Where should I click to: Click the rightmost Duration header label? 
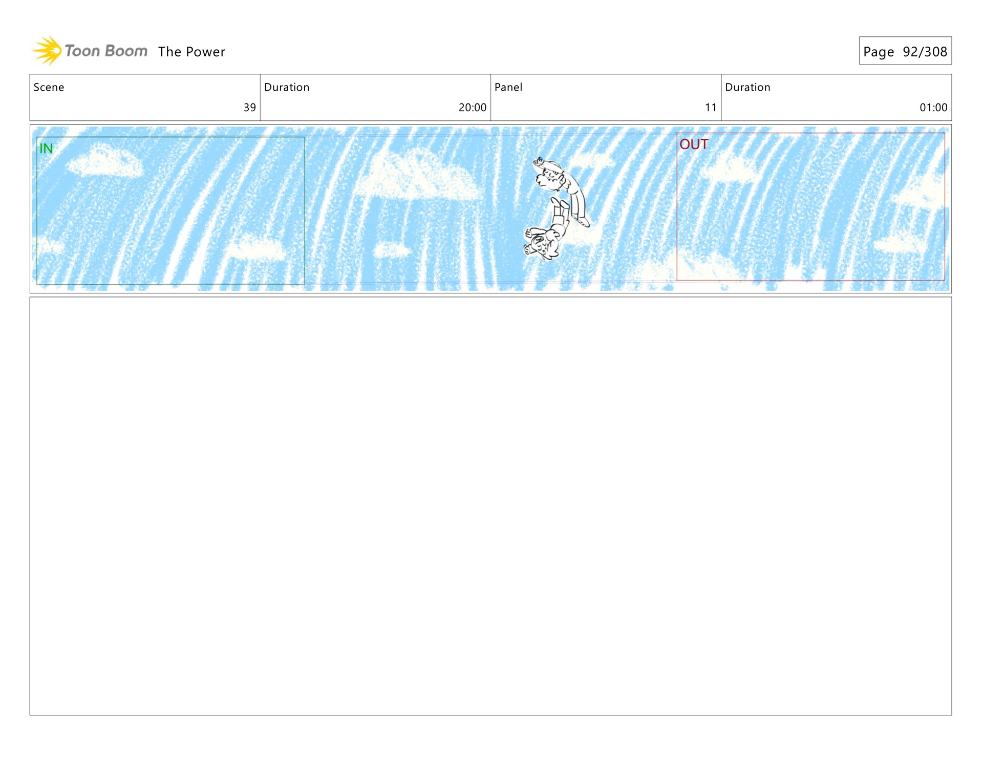(747, 87)
